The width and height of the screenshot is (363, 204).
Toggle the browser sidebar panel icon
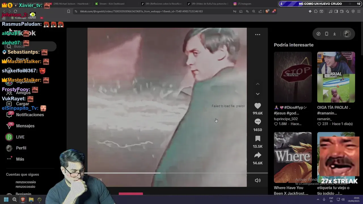pos(336,11)
